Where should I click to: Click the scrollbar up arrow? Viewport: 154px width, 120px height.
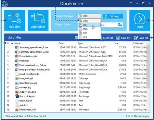pyautogui.click(x=148, y=43)
